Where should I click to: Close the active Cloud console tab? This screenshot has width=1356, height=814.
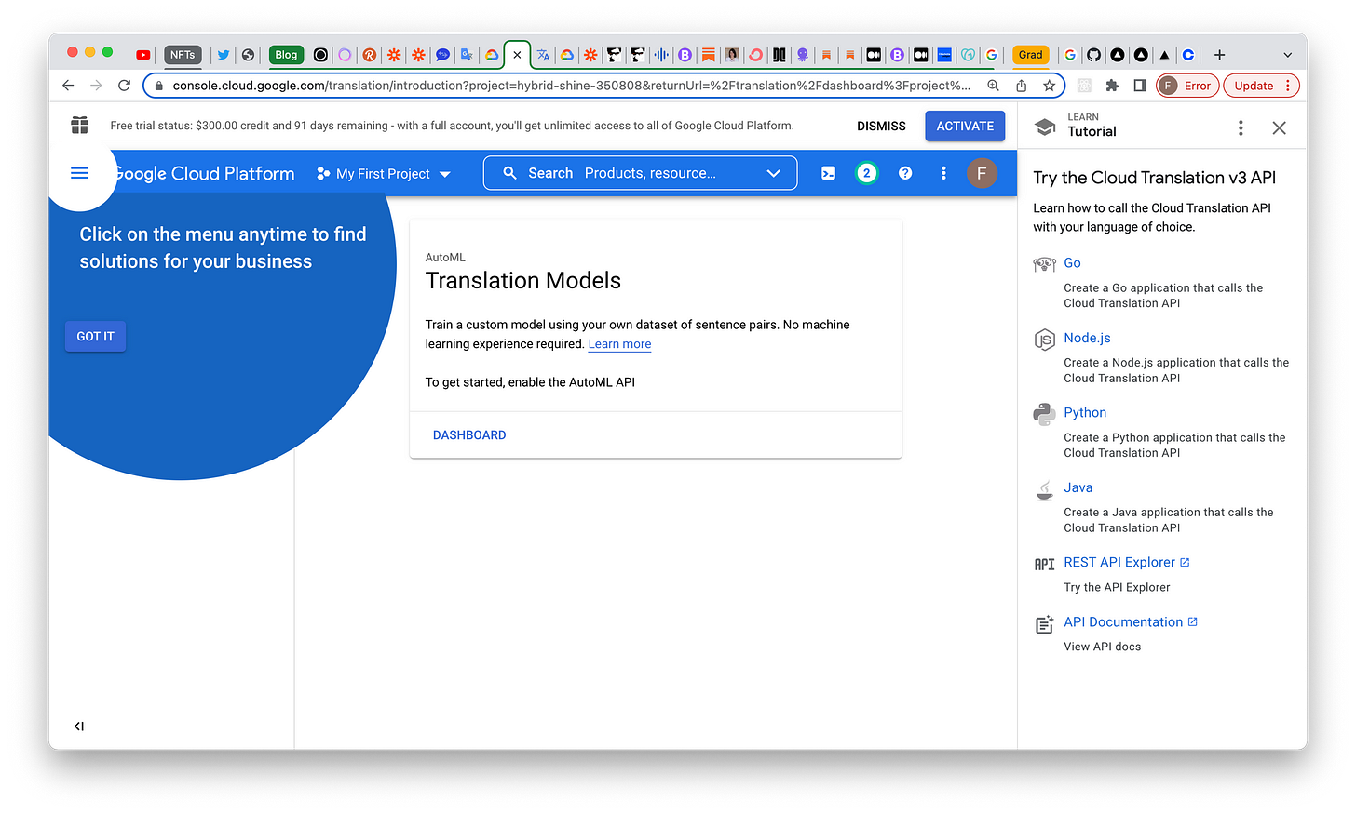coord(517,55)
